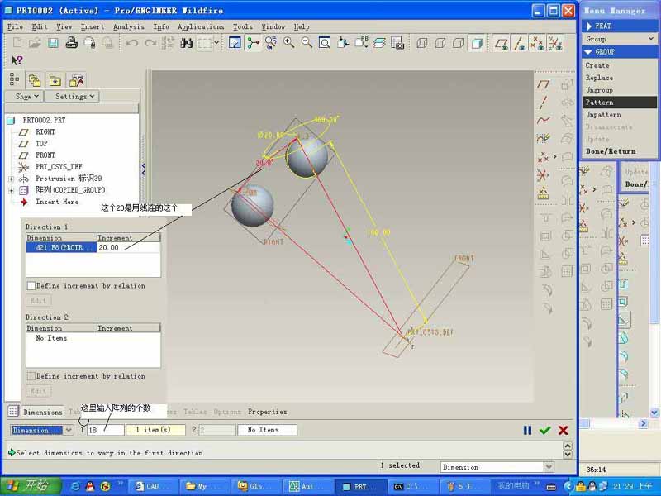661x496 pixels.
Task: Click the Zoom Out magnifier icon
Action: click(x=307, y=43)
